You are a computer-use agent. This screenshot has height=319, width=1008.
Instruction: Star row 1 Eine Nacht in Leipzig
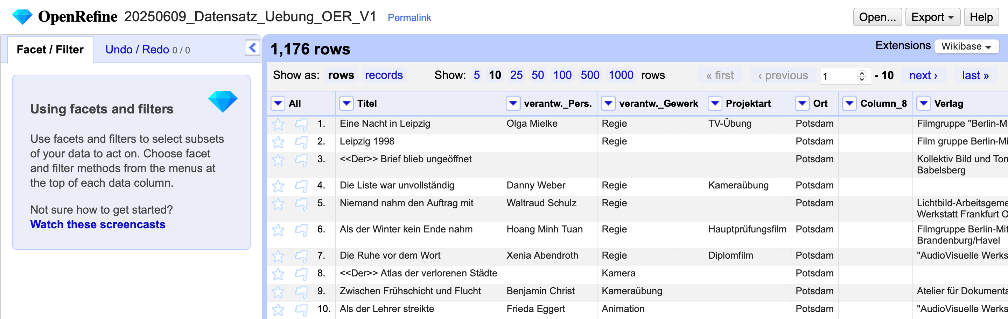[278, 124]
